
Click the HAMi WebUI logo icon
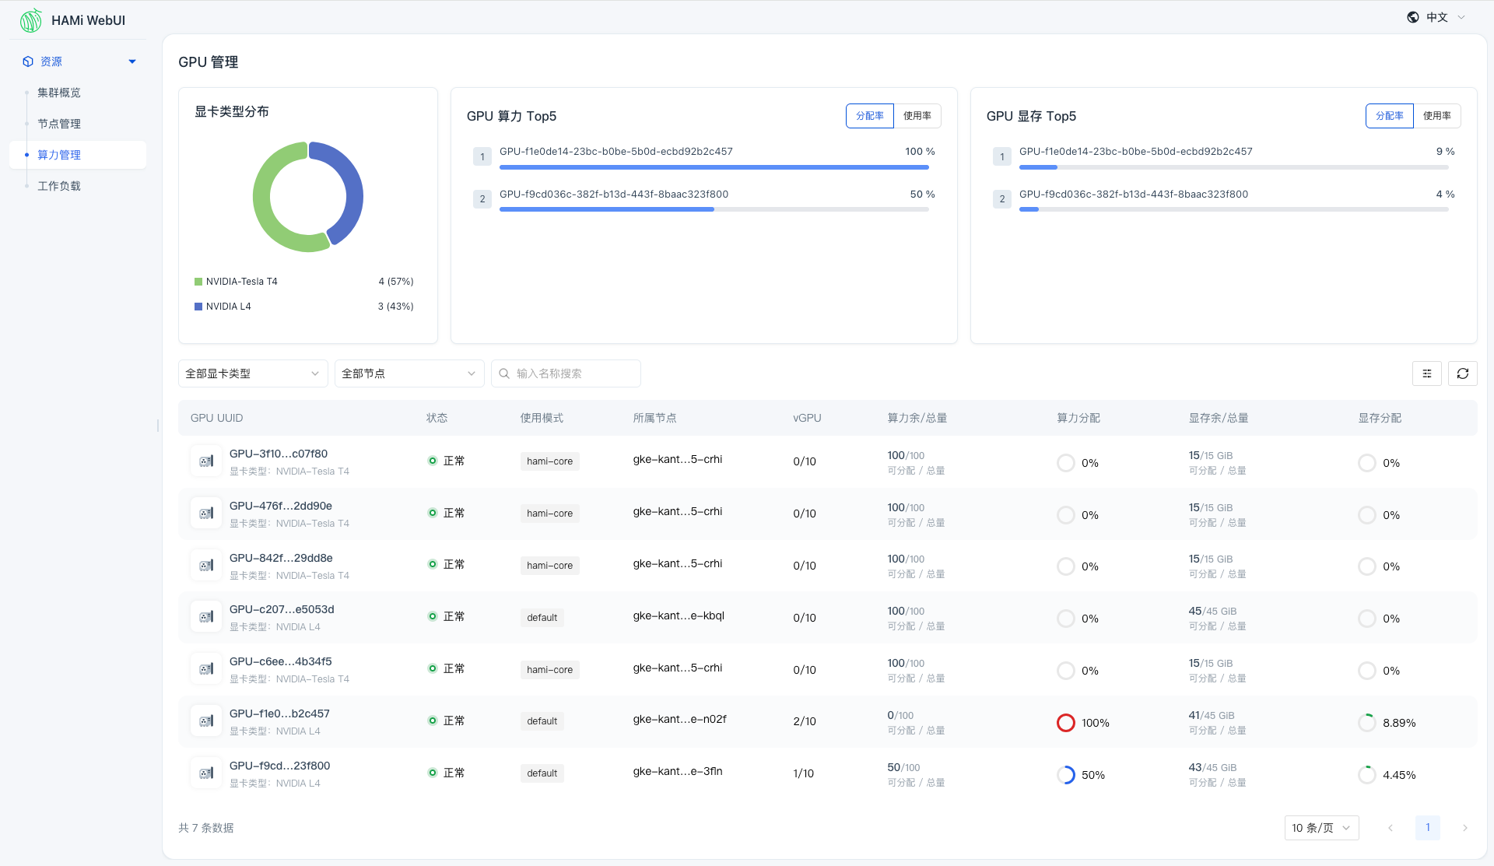coord(31,20)
